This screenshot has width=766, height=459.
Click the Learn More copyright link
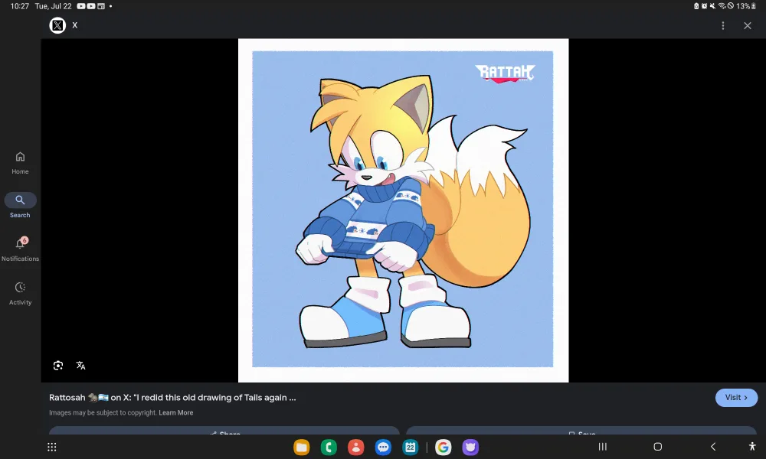tap(175, 413)
